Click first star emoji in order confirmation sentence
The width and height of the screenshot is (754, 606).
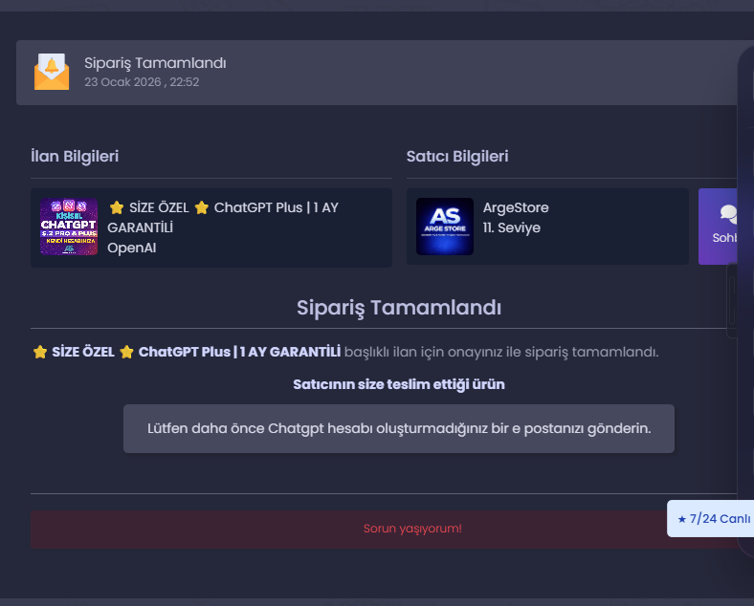[x=40, y=352]
